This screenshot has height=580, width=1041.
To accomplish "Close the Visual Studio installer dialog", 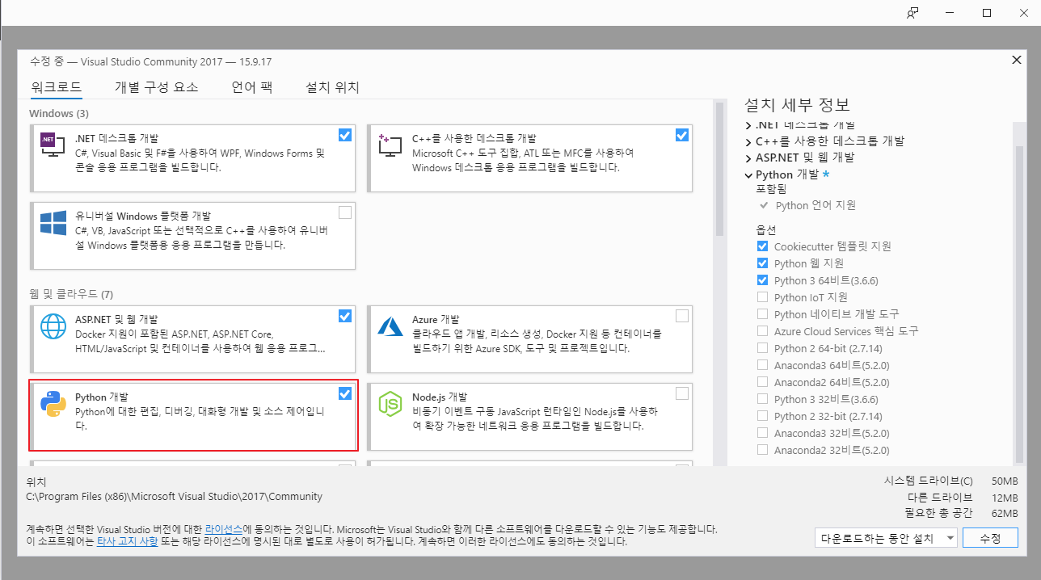I will coord(1017,60).
